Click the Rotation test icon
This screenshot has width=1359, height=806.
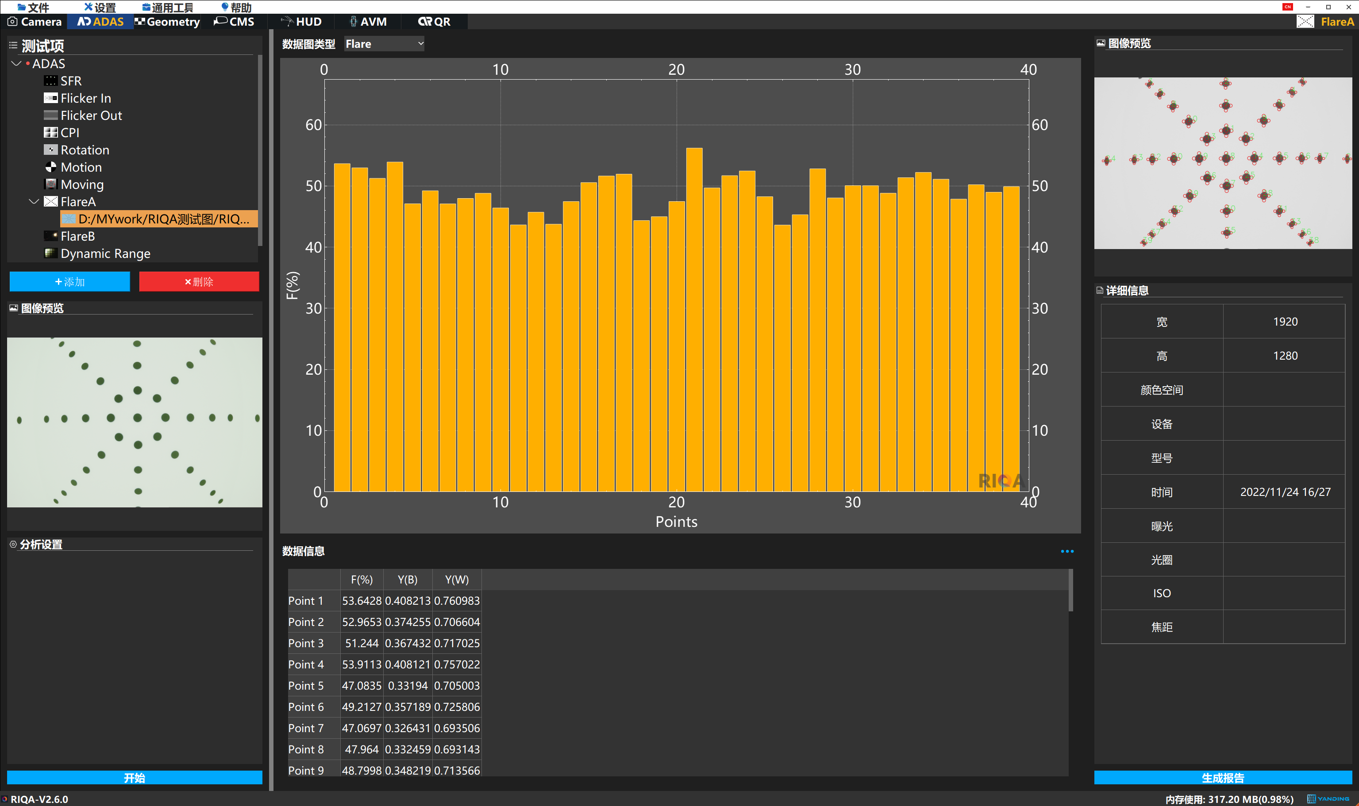click(50, 150)
